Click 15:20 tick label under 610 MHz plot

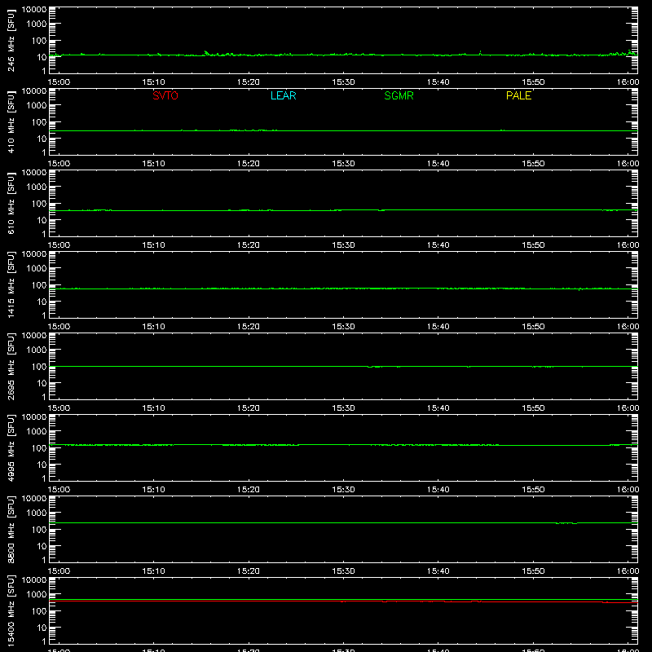point(249,245)
